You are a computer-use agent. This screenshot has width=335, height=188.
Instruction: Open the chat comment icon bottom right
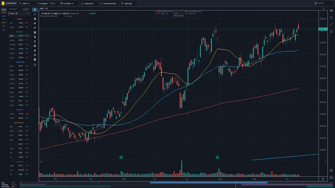tap(331, 170)
